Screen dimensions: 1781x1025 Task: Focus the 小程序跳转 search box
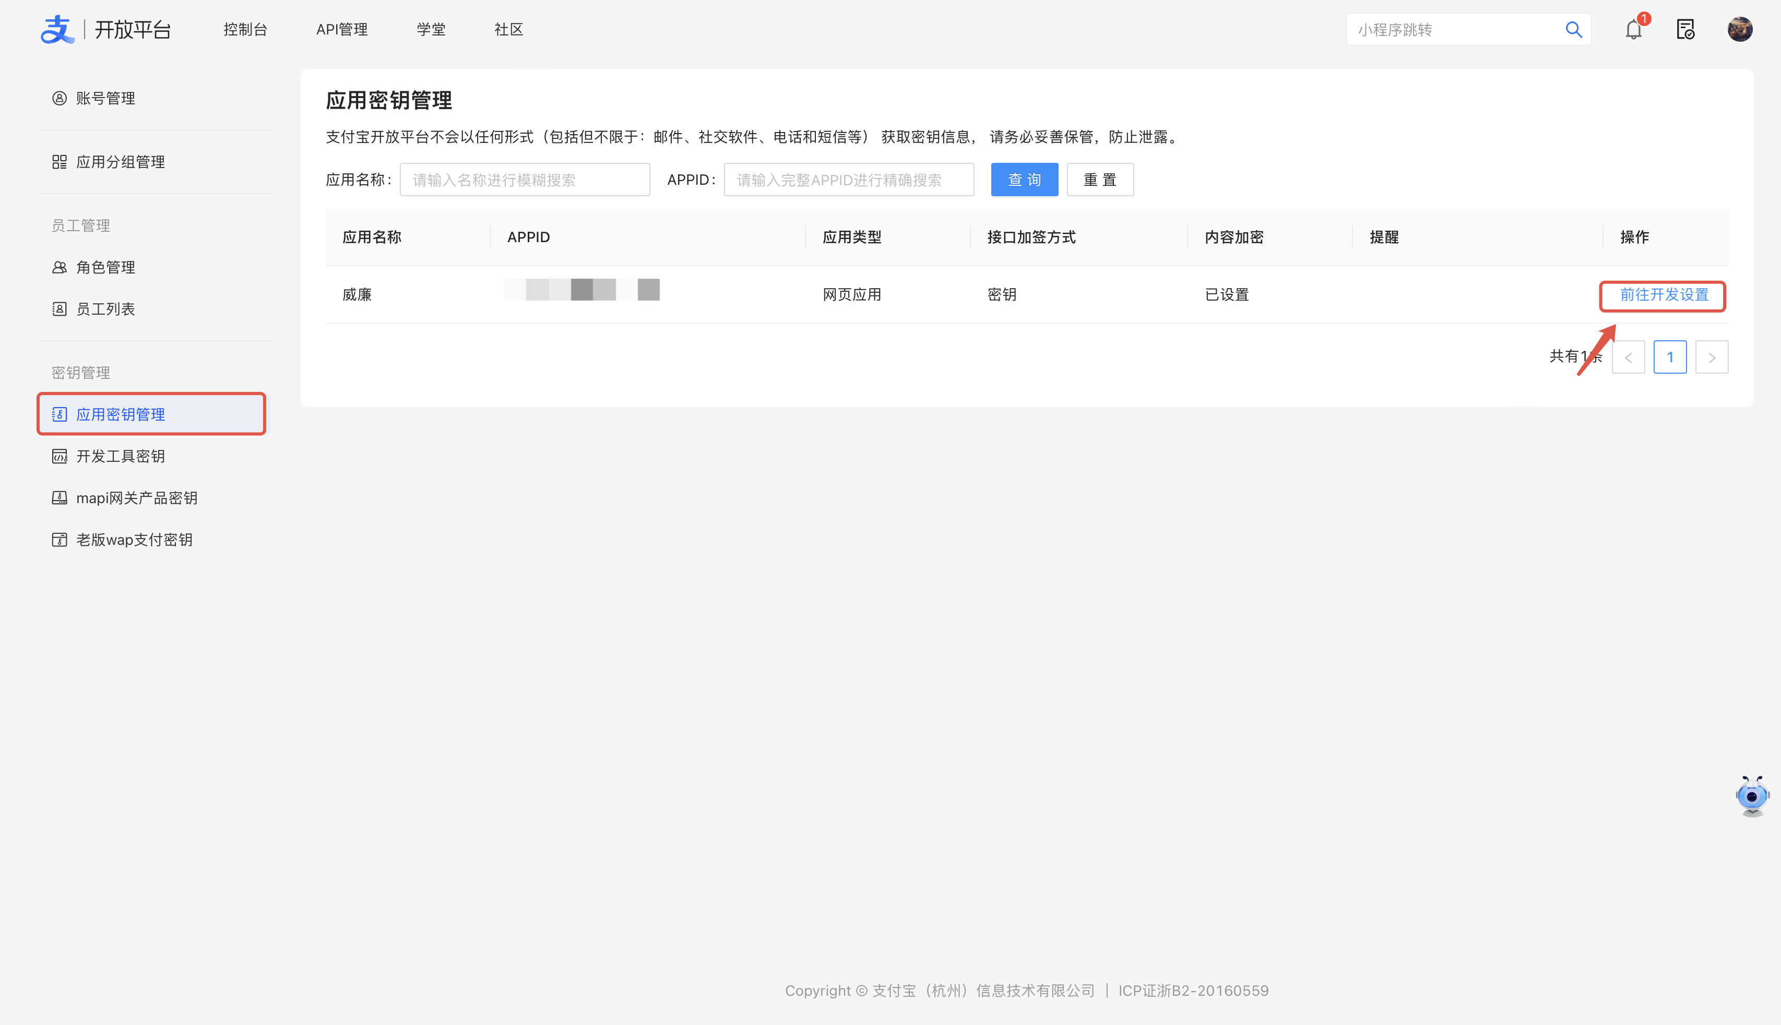tap(1468, 30)
